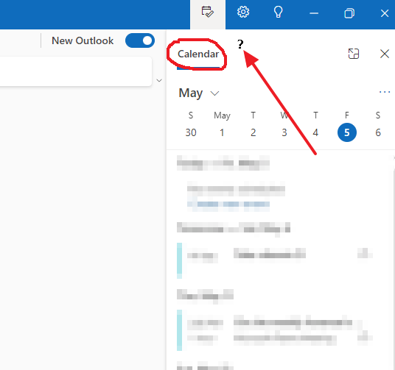Restore down the Outlook window
The width and height of the screenshot is (395, 370).
pyautogui.click(x=349, y=13)
